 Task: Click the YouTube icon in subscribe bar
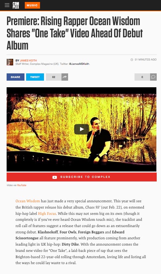click(55, 177)
